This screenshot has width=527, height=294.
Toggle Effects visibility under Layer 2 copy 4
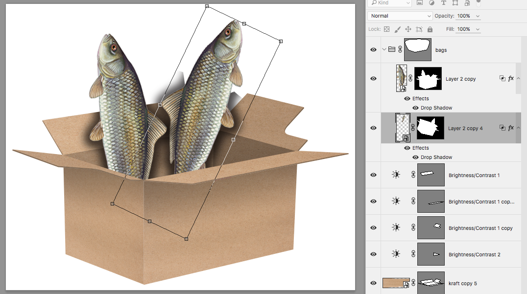[407, 148]
